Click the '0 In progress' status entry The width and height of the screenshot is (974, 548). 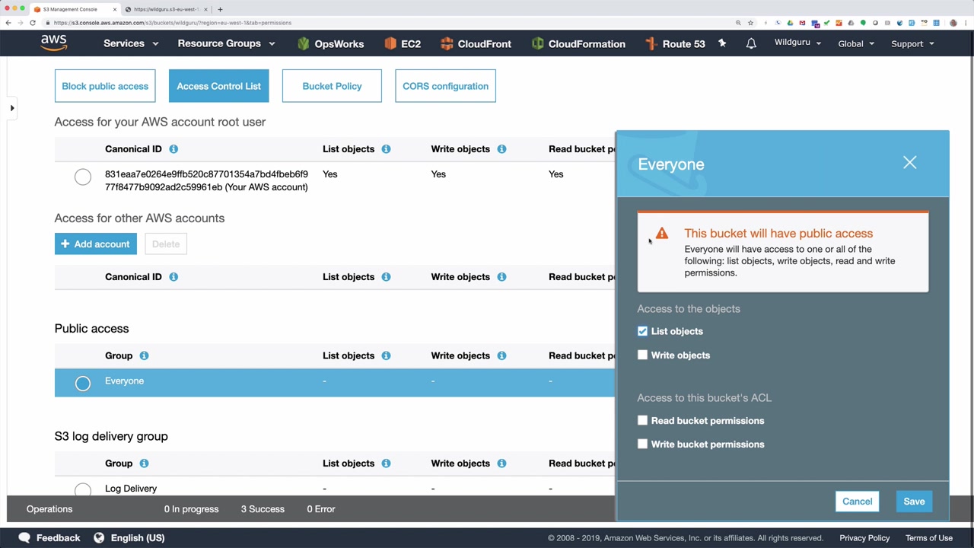(191, 509)
